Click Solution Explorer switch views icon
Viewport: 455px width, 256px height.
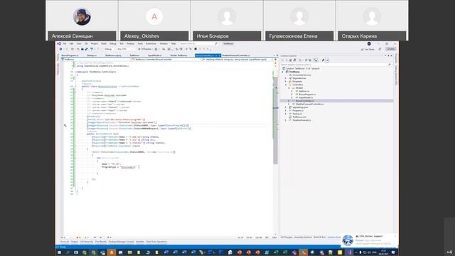(294, 60)
